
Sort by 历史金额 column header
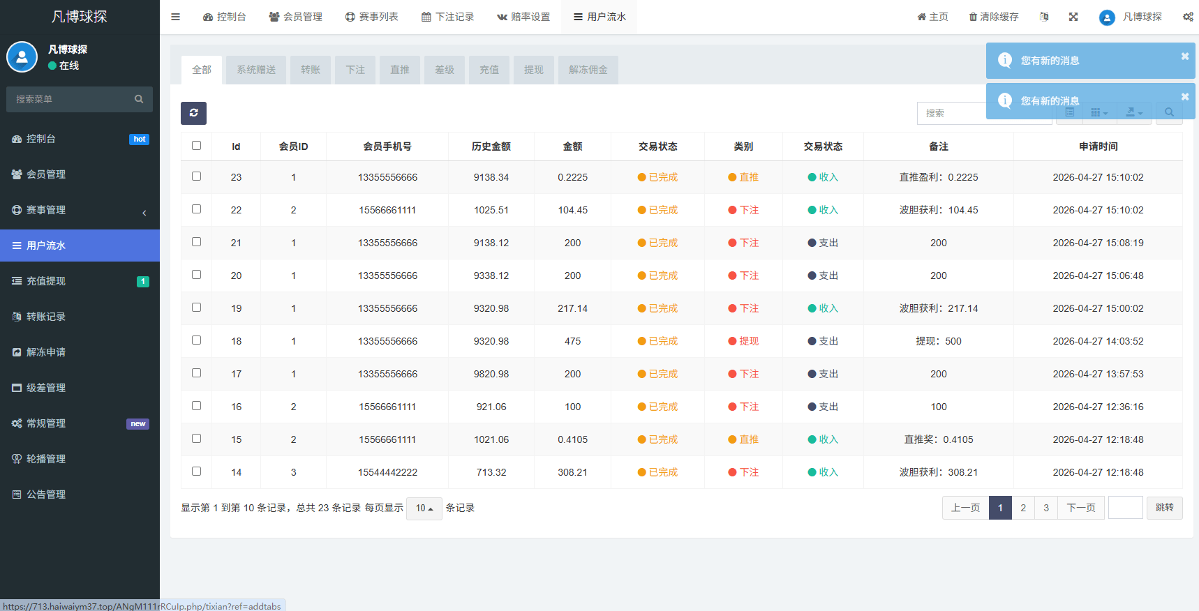coord(491,146)
